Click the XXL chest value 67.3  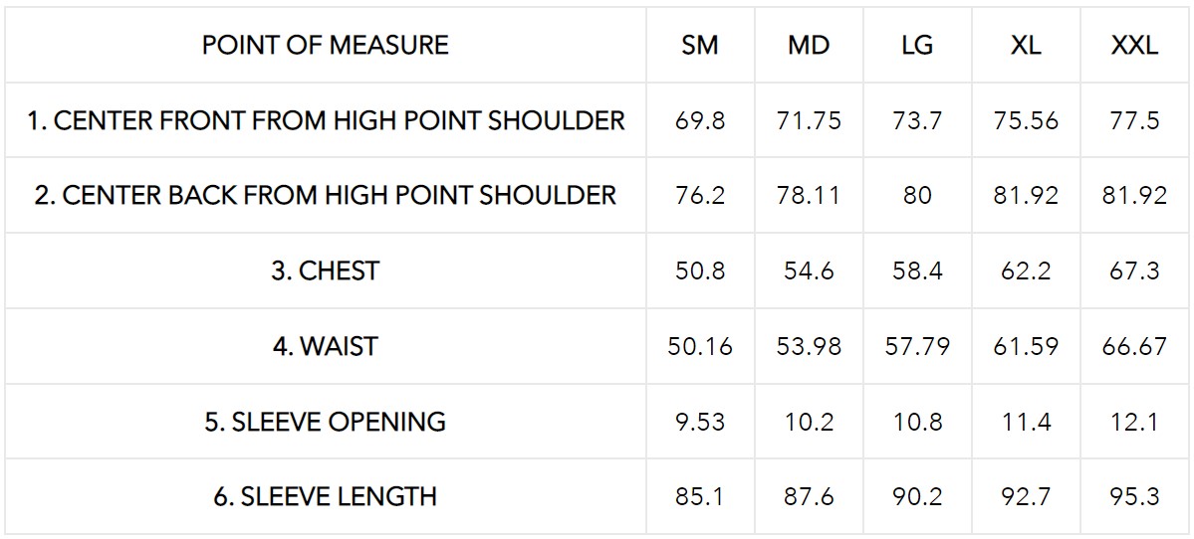(1133, 270)
